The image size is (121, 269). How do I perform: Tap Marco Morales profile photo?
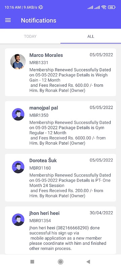click(18, 62)
